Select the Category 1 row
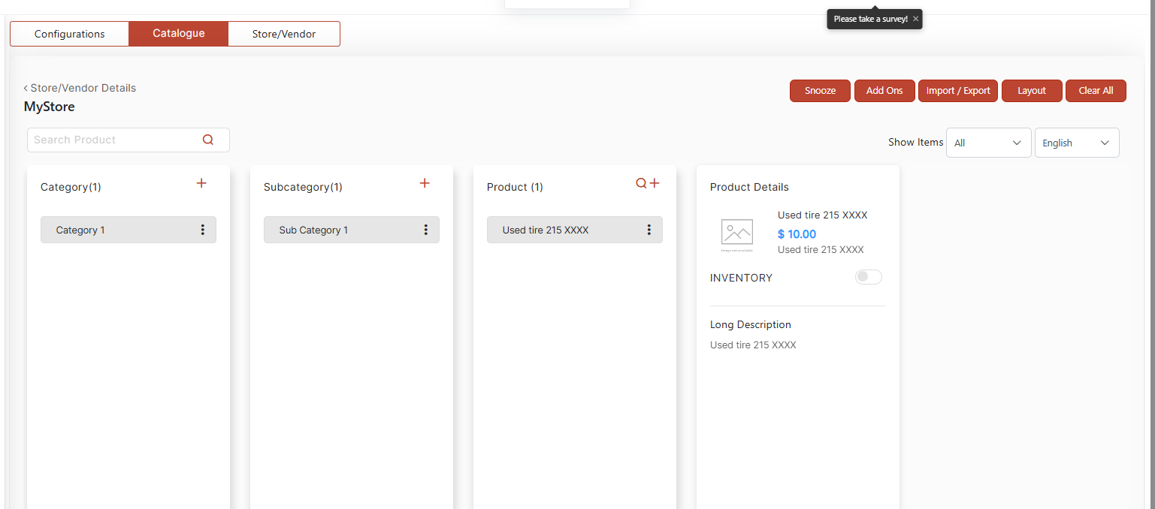This screenshot has height=509, width=1155. (x=129, y=230)
